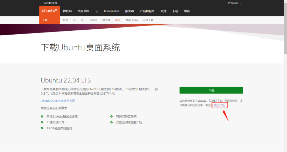Go to the 支持 navigation item
The width and height of the screenshot is (287, 152).
[x=163, y=11]
